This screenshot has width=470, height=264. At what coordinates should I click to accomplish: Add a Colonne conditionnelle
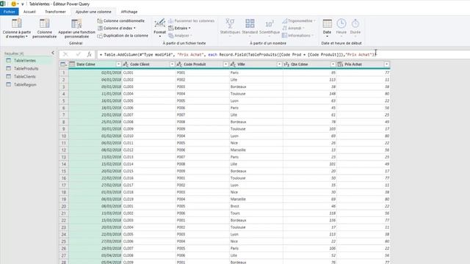coord(120,21)
